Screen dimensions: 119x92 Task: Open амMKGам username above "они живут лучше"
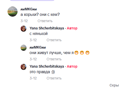pyautogui.click(x=38, y=48)
